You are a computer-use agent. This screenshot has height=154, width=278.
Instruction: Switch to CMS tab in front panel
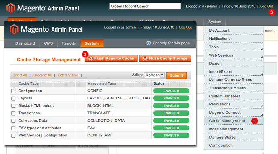click(x=48, y=43)
